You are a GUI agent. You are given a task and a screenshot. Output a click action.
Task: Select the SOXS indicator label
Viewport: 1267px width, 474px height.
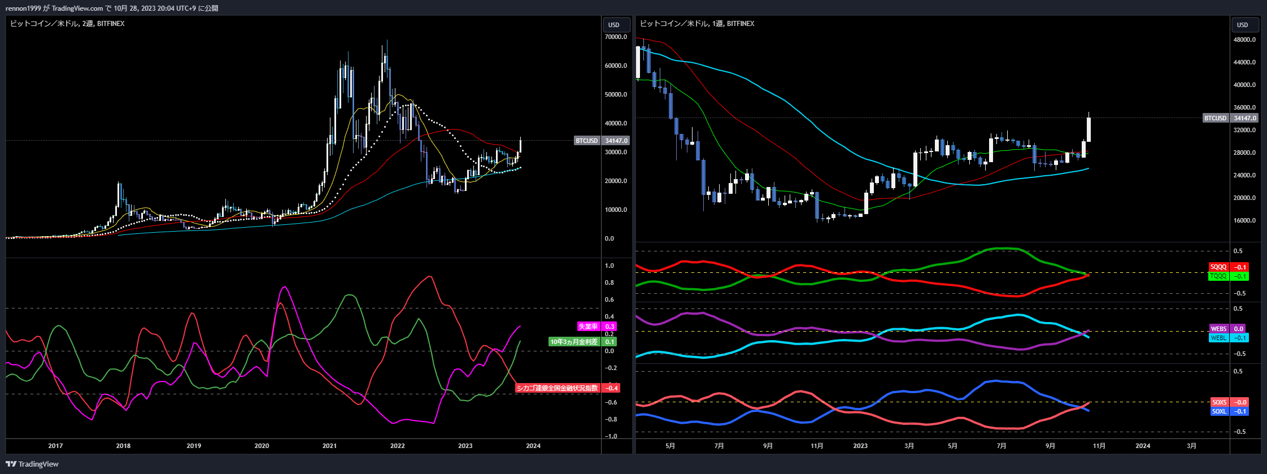tap(1220, 402)
